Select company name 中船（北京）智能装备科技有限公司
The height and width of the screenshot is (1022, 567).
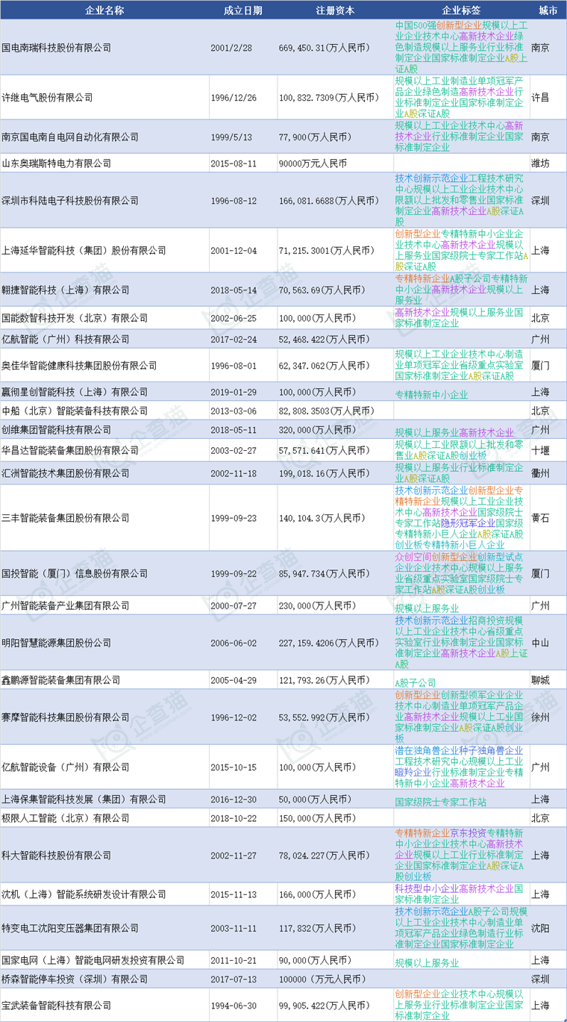(x=75, y=411)
